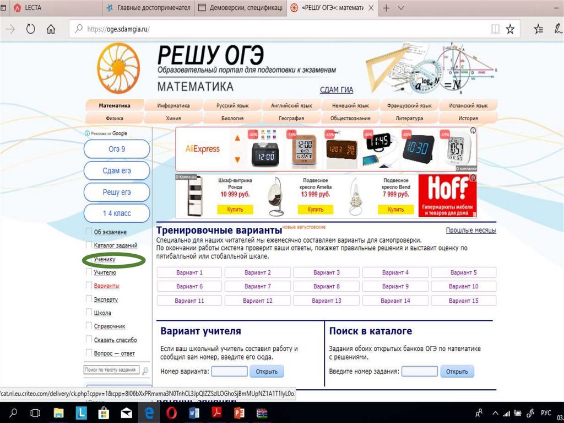Open PowerPoint from taskbar
The width and height of the screenshot is (564, 423).
pos(239,413)
